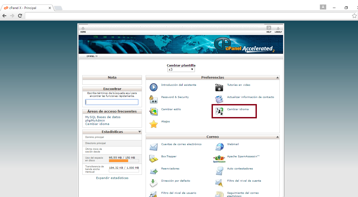Screen dimensions: 358x197
Task: Click the phpMyAdmin quick access link
Action: tap(95, 120)
